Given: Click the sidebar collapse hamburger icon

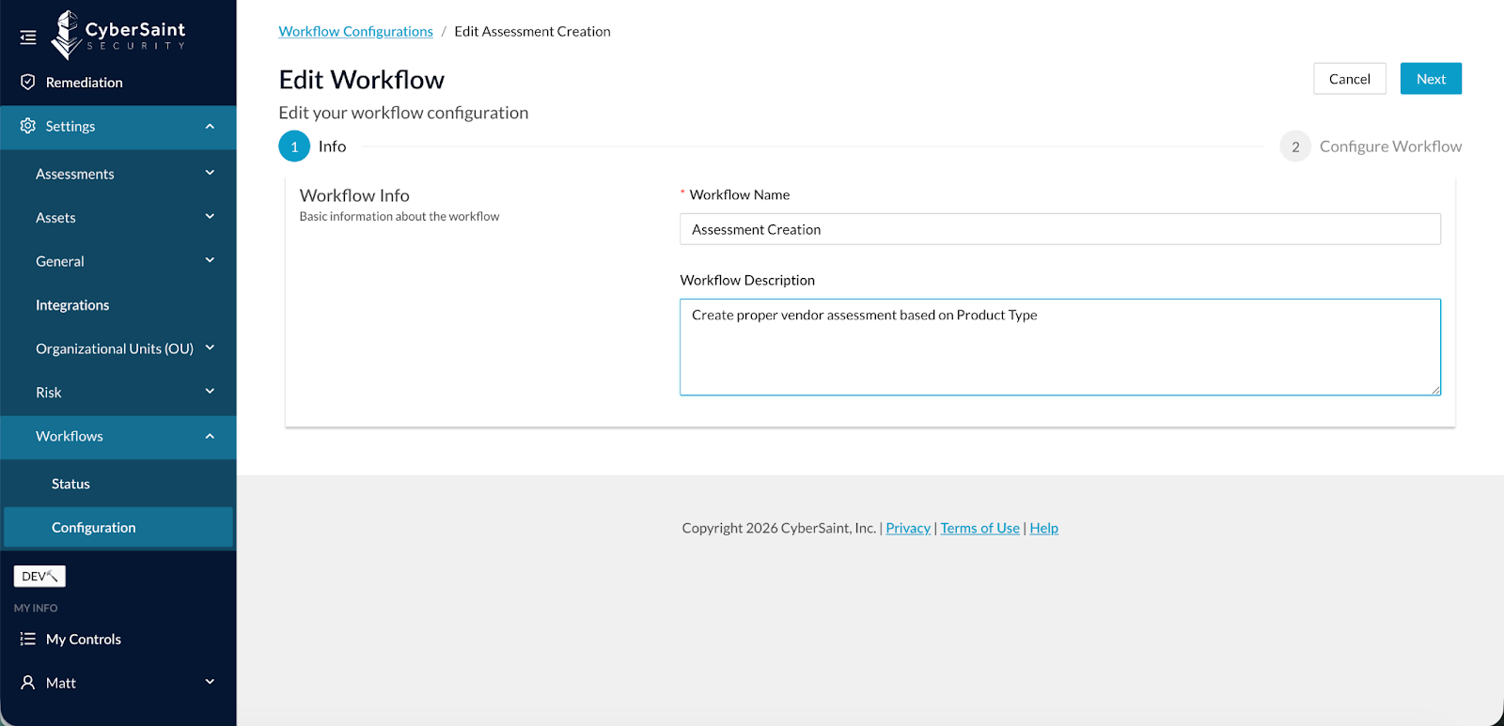Looking at the screenshot, I should [28, 38].
